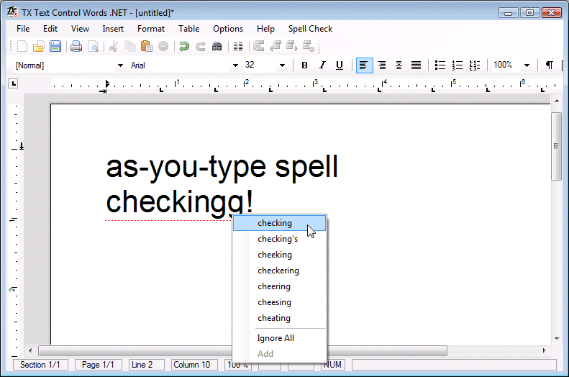Click the columns layout icon
The height and width of the screenshot is (377, 569).
click(x=238, y=47)
